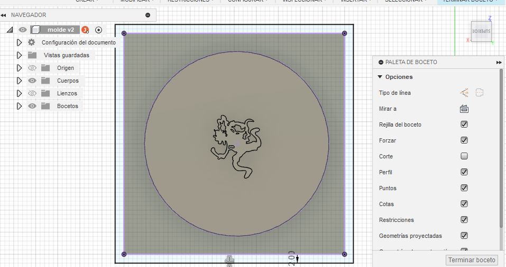Select the Bocetos label
Viewport: 506px width, 267px height.
pyautogui.click(x=68, y=106)
